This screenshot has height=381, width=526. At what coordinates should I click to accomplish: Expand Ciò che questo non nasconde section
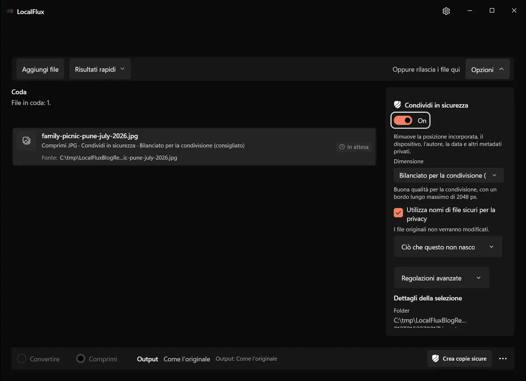pos(448,247)
